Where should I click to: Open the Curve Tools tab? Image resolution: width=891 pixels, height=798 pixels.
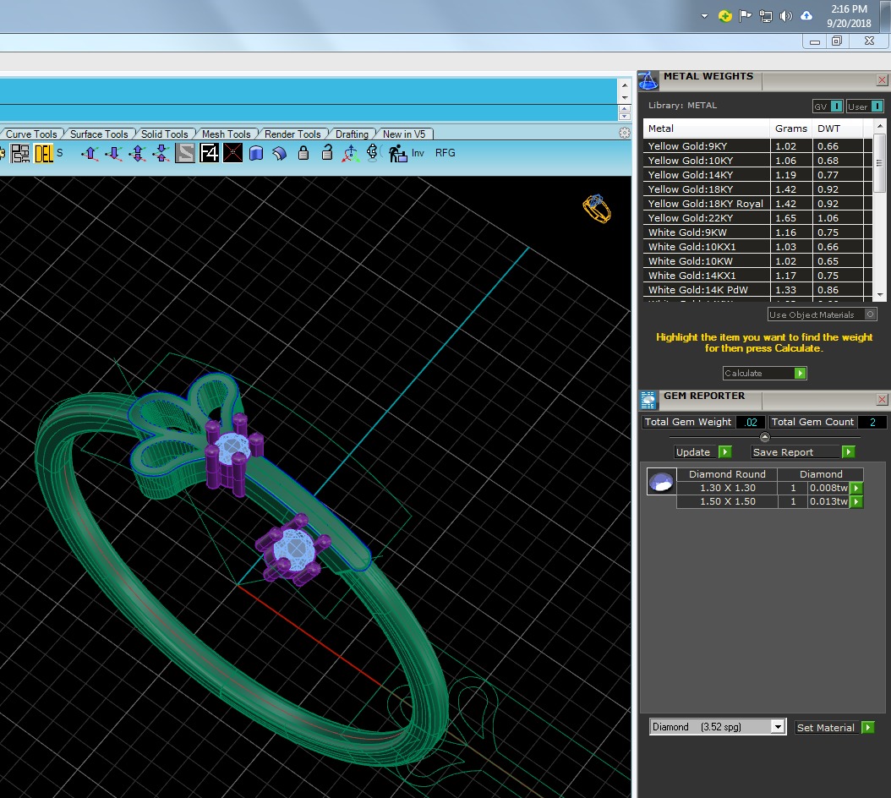tap(31, 134)
